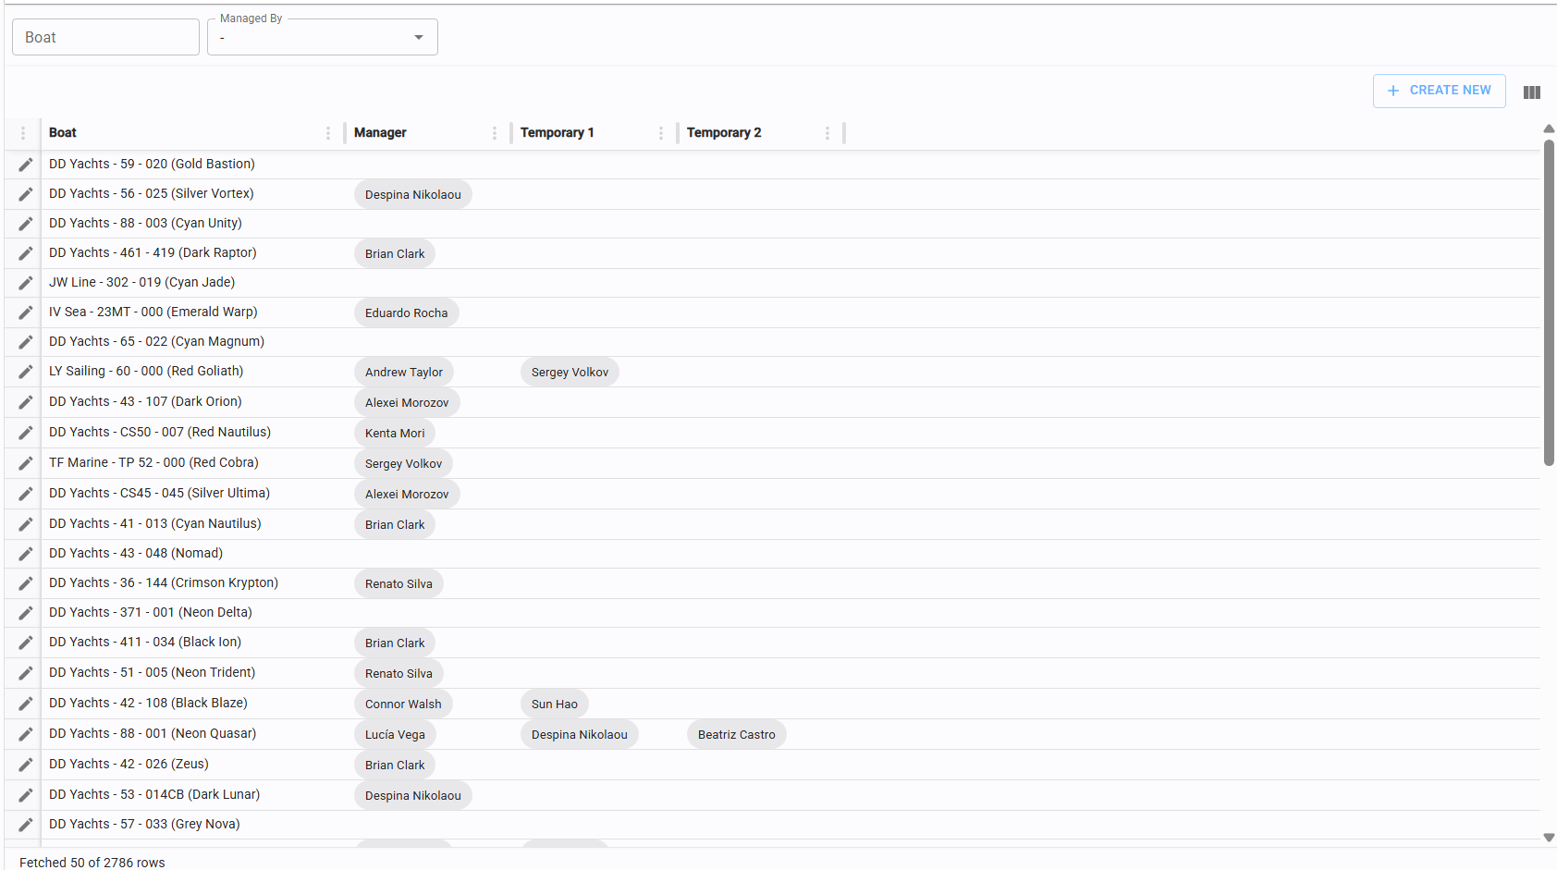Viewport: 1557px width, 870px height.
Task: Click Sergey Volkov temporary manager chip
Action: pos(570,373)
